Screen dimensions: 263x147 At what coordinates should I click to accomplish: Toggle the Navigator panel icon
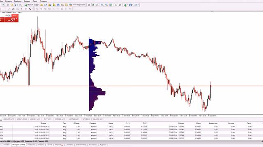tap(12, 5)
